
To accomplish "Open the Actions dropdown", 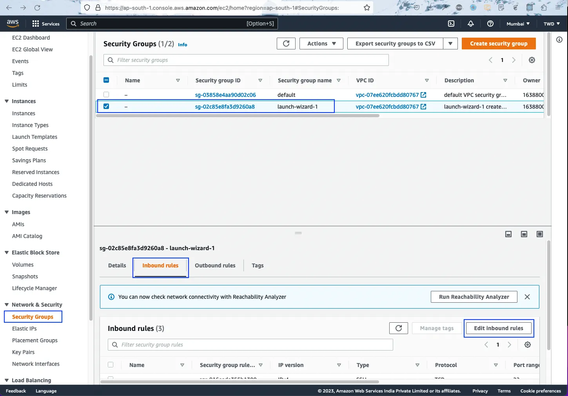I will [321, 44].
